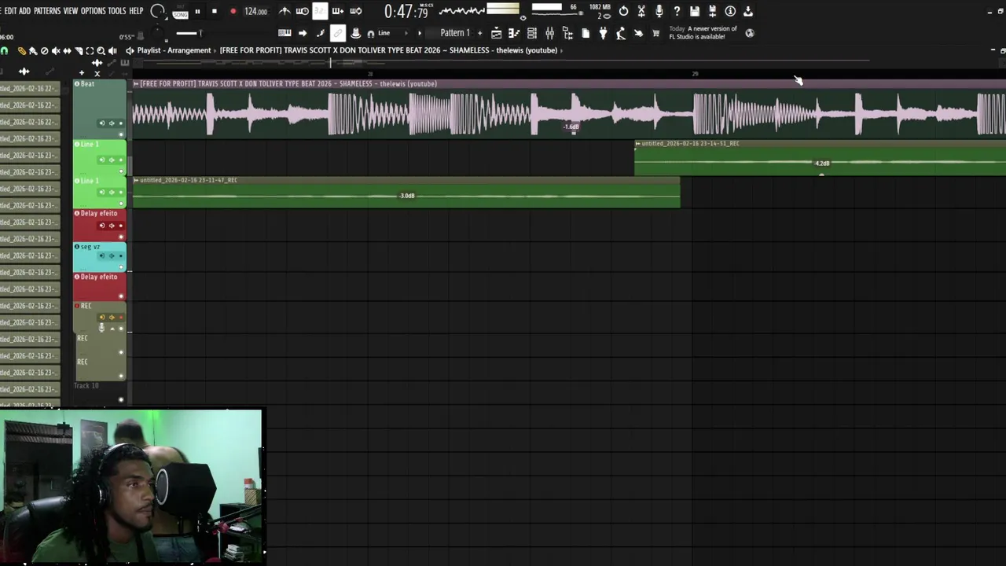Save project with floppy disk icon
Screen dimensions: 1006x566
695,11
